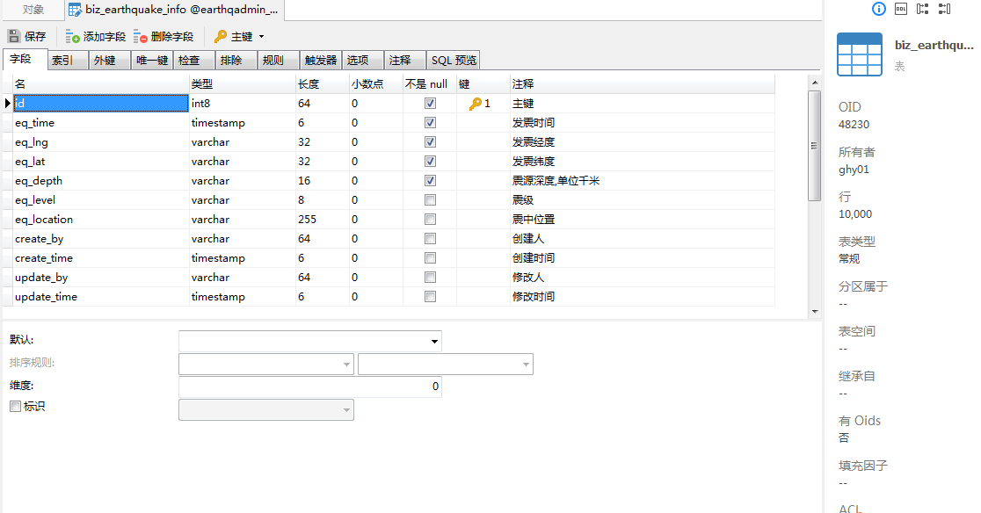
Task: Switch to the Objects (对象) tab
Action: tap(33, 10)
